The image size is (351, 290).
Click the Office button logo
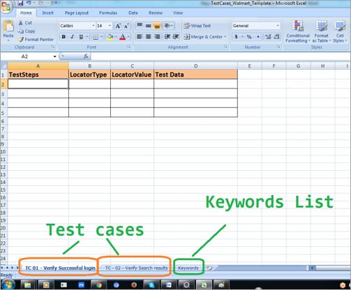[x=6, y=6]
